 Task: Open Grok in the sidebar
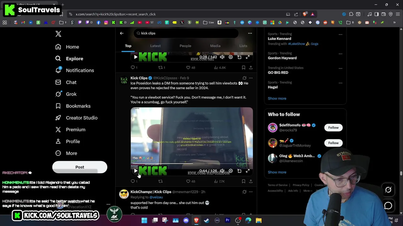(x=66, y=94)
